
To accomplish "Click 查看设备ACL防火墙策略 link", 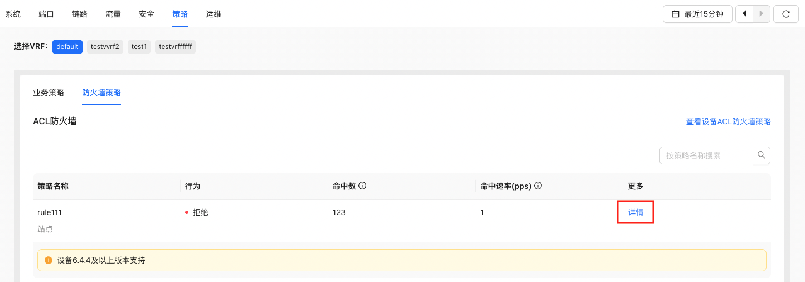I will coord(728,121).
